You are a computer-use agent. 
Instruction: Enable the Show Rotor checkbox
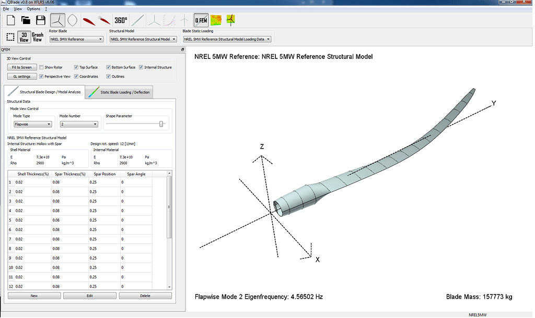[41, 67]
